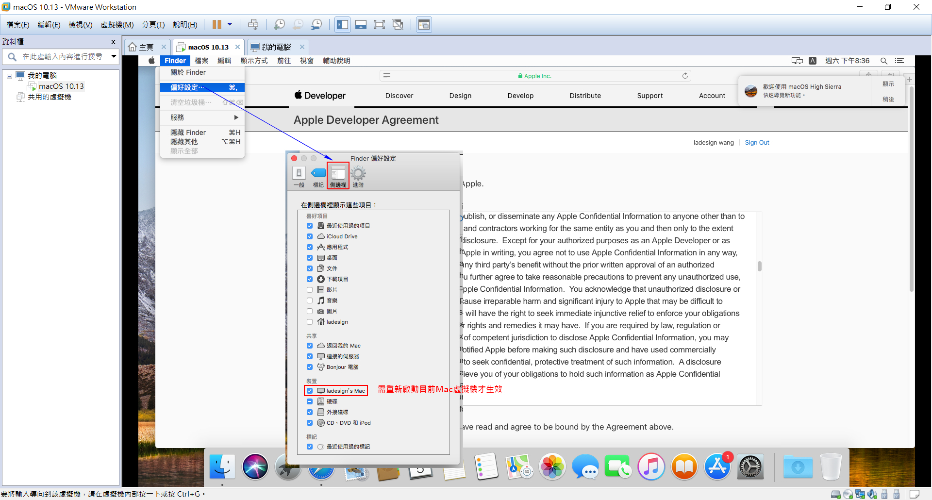Launch Siri from the Dock
This screenshot has height=500, width=932.
click(255, 467)
